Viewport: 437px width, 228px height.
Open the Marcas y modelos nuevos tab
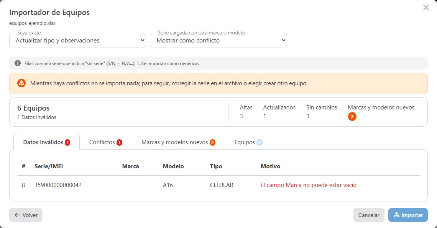click(178, 142)
